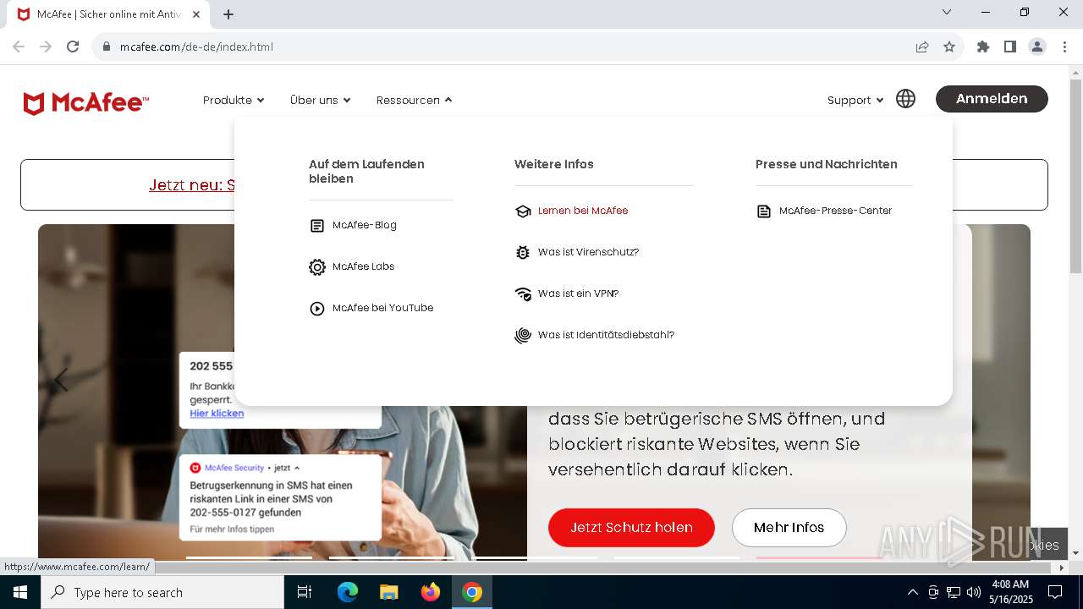Click the Presse-Center newspaper icon
This screenshot has width=1083, height=609.
(x=764, y=211)
